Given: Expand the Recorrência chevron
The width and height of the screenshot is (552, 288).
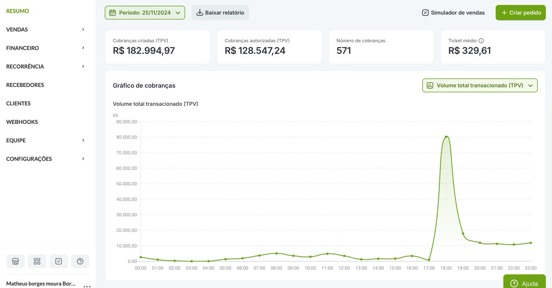Looking at the screenshot, I should coord(83,66).
